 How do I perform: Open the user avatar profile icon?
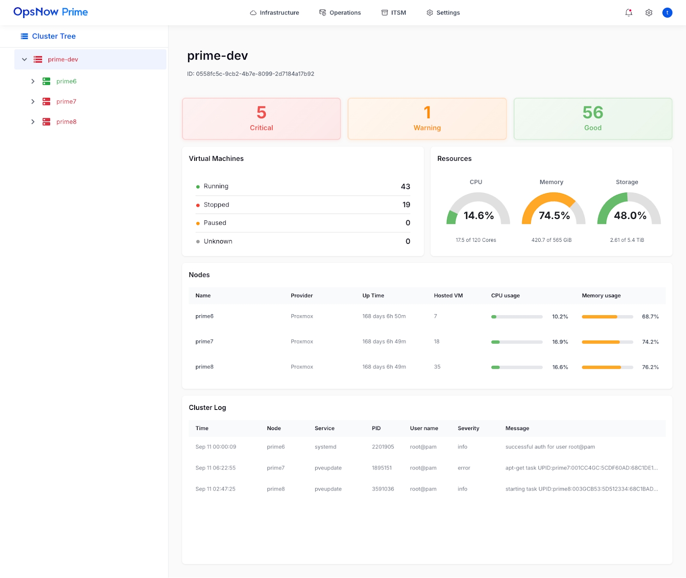(x=667, y=13)
